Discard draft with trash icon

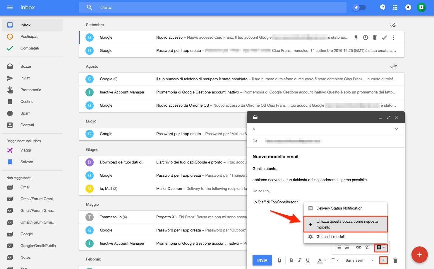coord(395,260)
